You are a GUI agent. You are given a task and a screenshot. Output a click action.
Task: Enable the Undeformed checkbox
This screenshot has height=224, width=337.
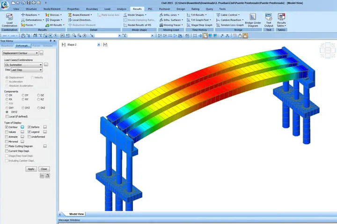[x=29, y=137]
